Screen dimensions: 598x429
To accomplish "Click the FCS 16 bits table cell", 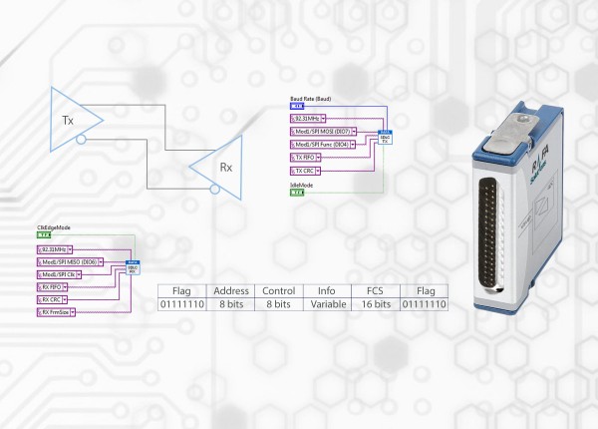I will click(x=375, y=303).
